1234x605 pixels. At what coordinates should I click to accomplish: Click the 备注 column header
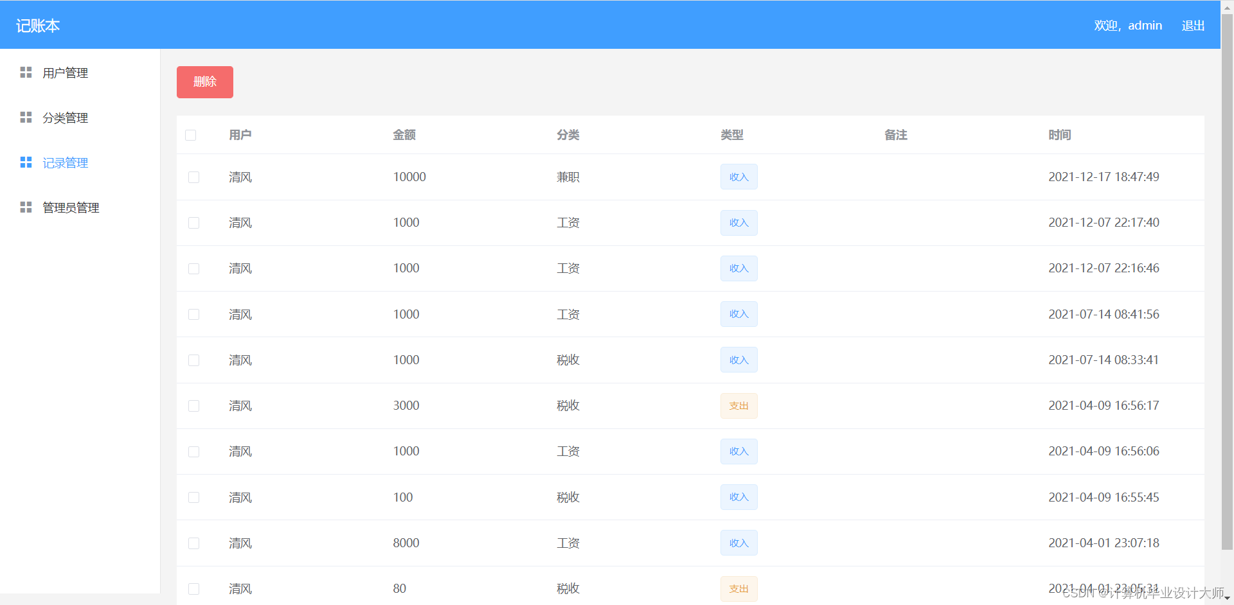point(896,135)
